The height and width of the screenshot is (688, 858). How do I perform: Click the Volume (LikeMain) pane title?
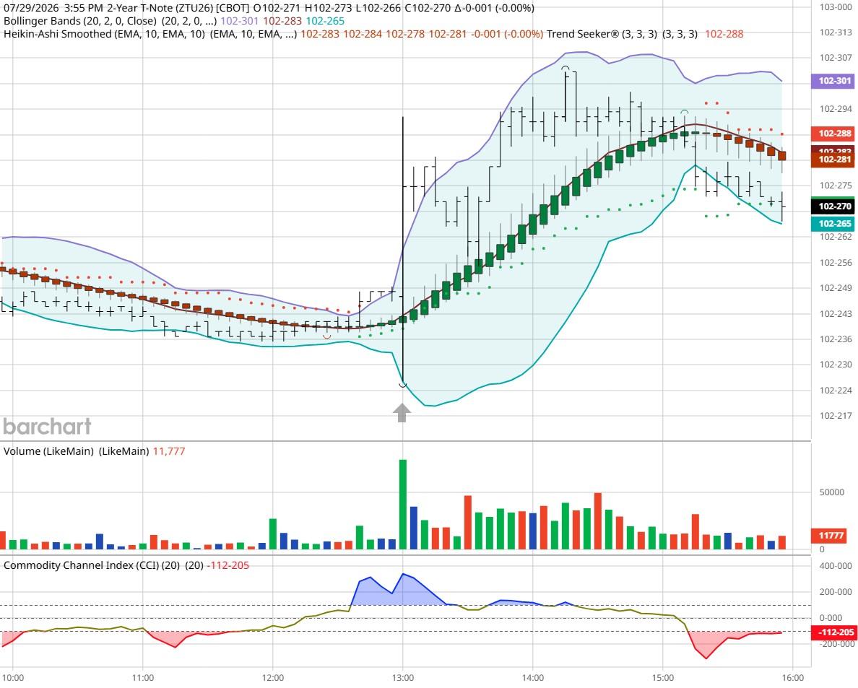point(76,451)
